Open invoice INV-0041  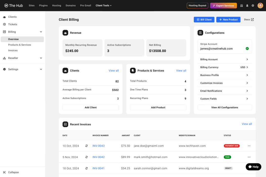[x=98, y=168]
